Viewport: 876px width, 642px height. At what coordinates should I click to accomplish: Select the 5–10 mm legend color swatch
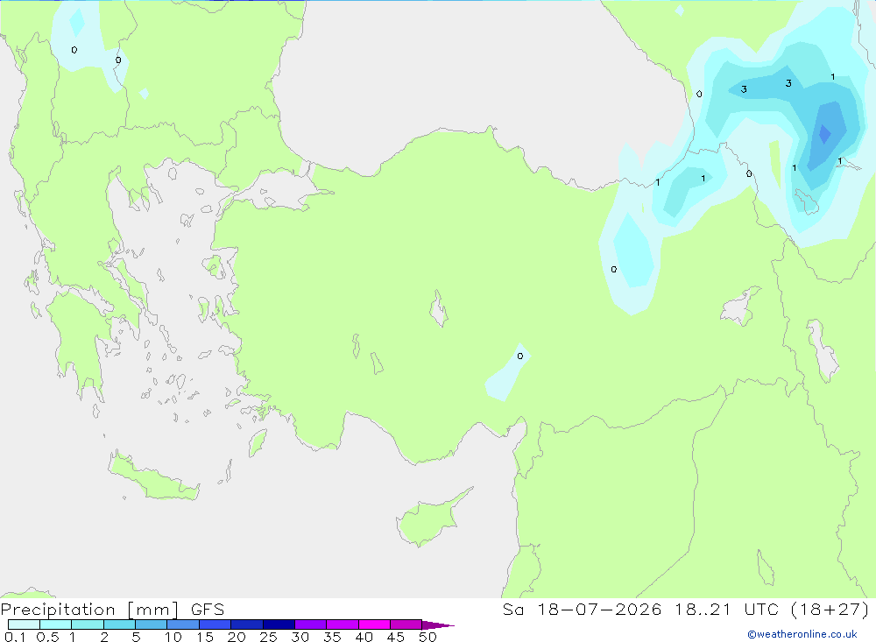point(152,624)
